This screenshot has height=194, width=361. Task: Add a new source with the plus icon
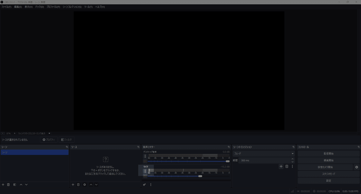pyautogui.click(x=73, y=185)
